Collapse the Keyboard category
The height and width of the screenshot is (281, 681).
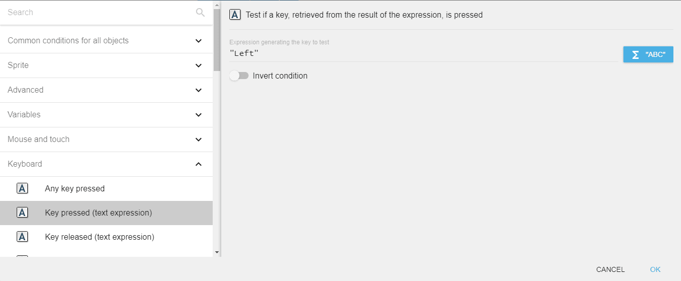tap(199, 164)
